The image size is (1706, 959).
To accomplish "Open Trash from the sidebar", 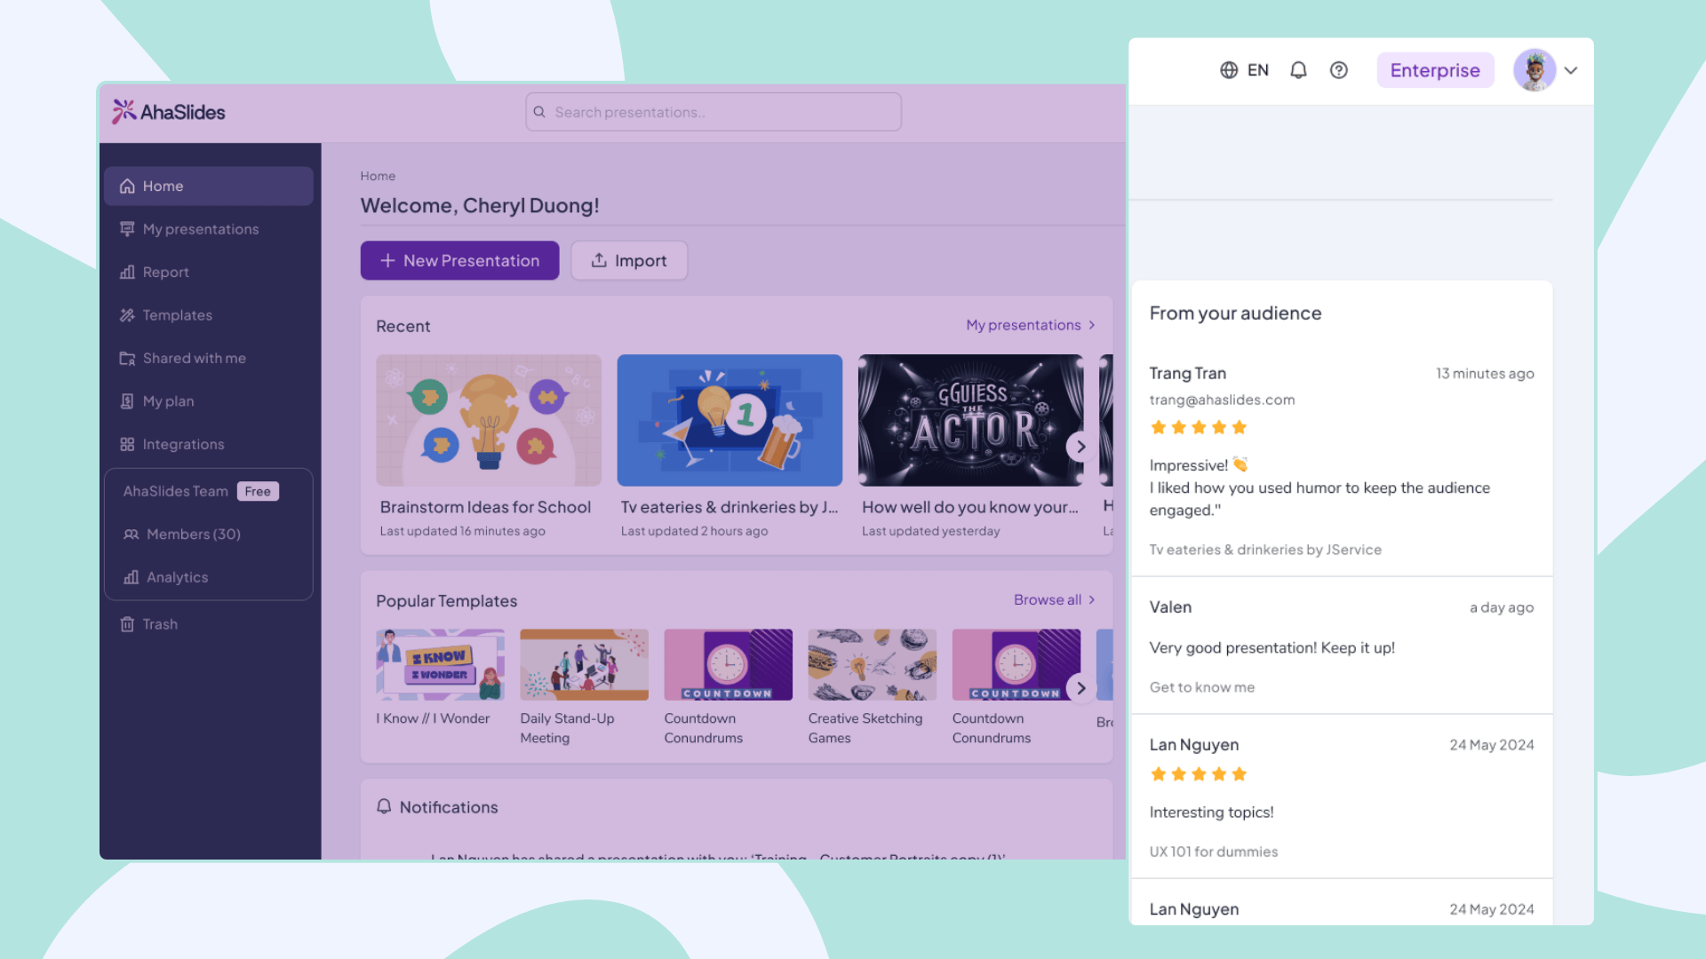I will point(160,624).
